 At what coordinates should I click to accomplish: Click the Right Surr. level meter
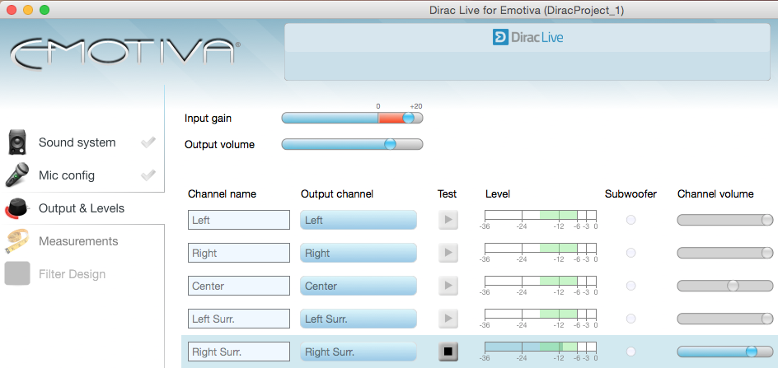point(541,347)
